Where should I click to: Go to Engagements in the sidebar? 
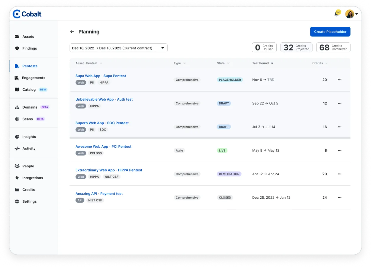point(34,78)
